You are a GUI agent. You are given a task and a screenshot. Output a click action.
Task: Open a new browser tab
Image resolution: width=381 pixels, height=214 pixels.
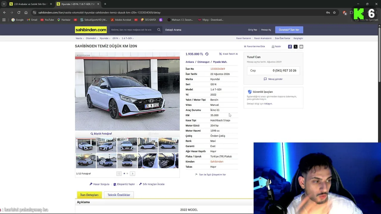105,4
